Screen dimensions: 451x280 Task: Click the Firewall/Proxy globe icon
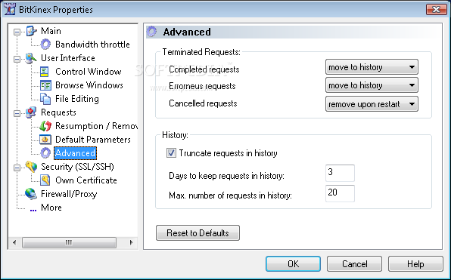tap(31, 194)
